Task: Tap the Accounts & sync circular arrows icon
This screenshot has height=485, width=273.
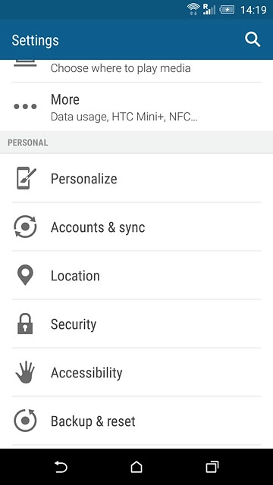Action: (x=25, y=227)
